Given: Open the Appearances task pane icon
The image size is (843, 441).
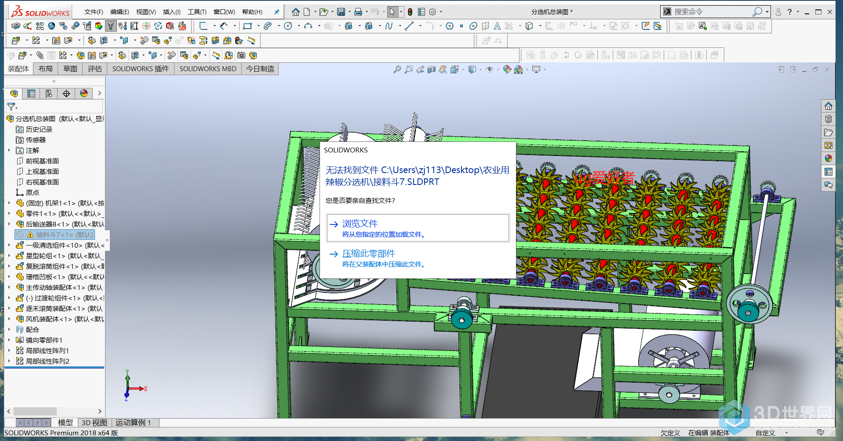Looking at the screenshot, I should point(828,159).
